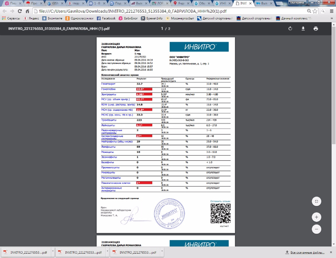Image resolution: width=336 pixels, height=258 pixels.
Task: Rotate the PDF clockwise
Action: coord(290,29)
